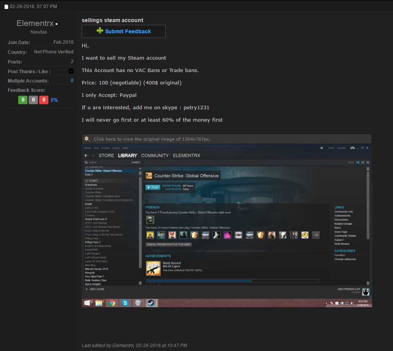Select Marvel Heroes 2016 in games list
This screenshot has width=393, height=351.
pyautogui.click(x=96, y=269)
